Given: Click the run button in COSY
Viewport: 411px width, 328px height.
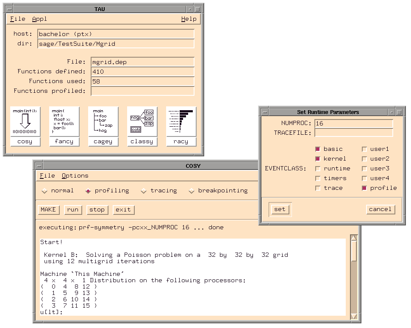Looking at the screenshot, I should (73, 210).
